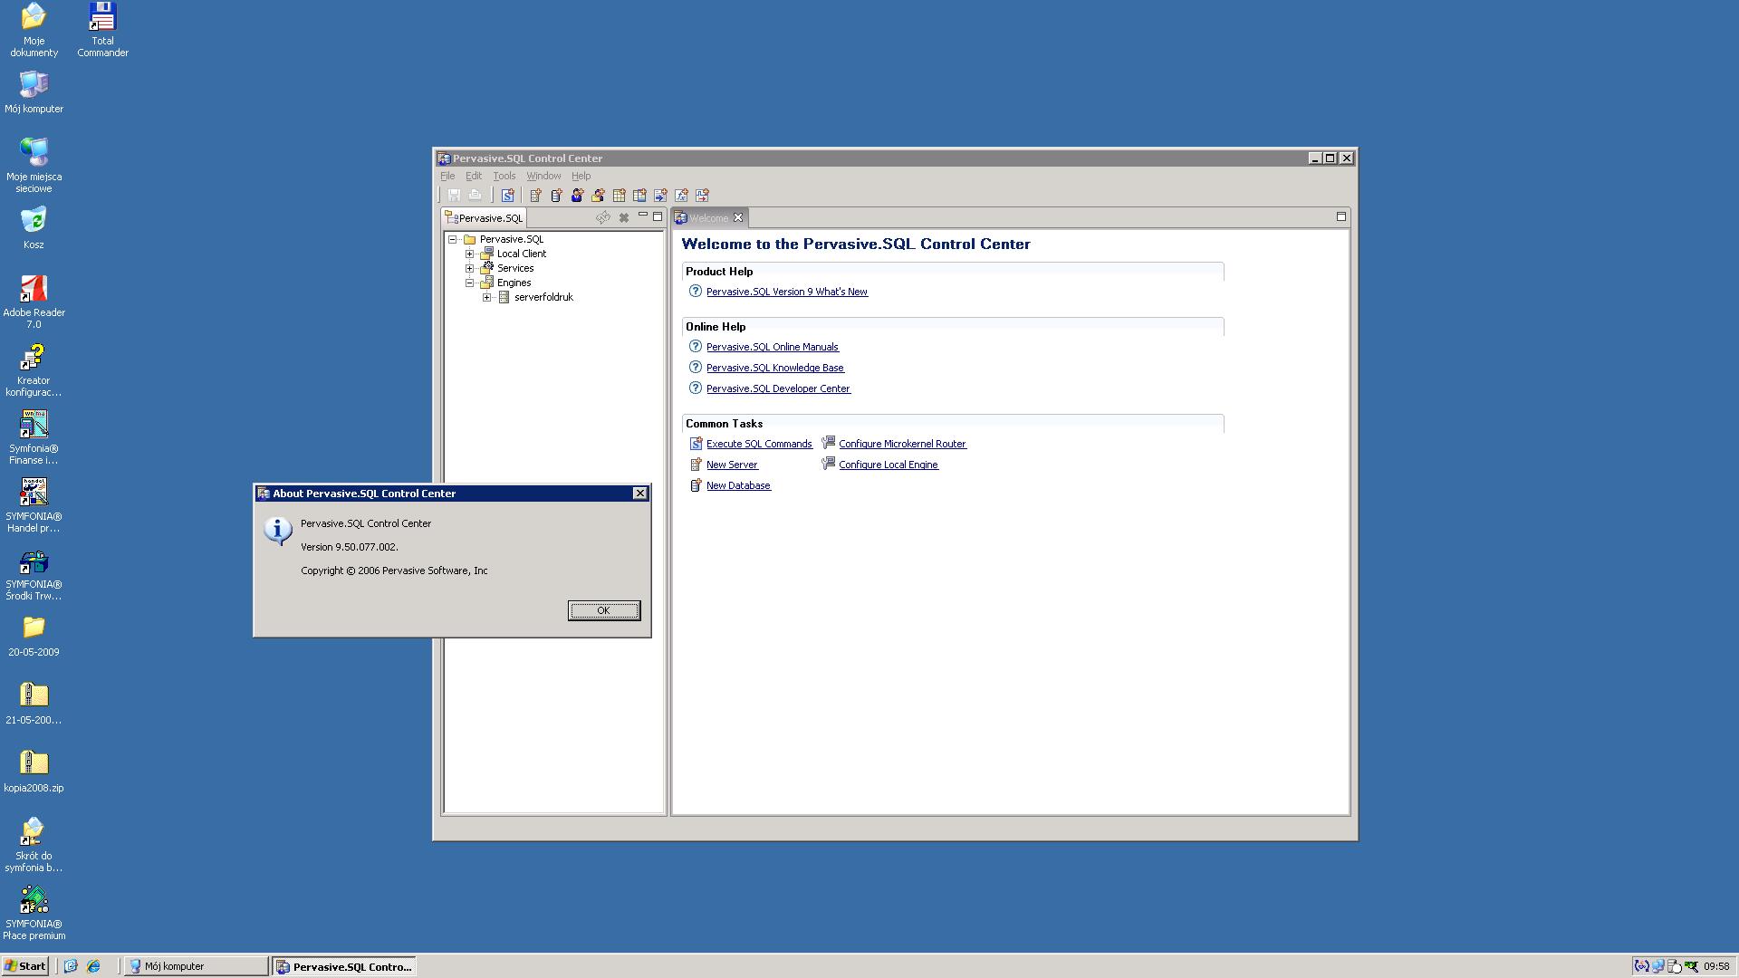Click Configure Microkernel Router link
The image size is (1739, 978).
tap(902, 444)
